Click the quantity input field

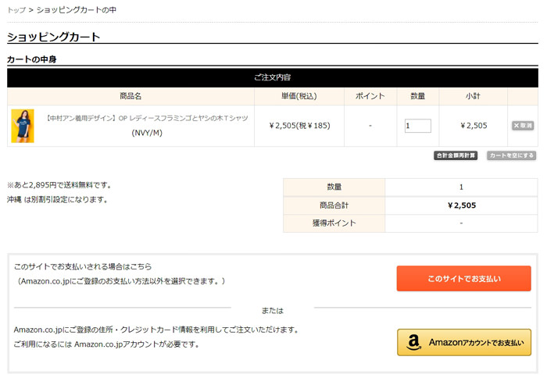[x=417, y=126]
